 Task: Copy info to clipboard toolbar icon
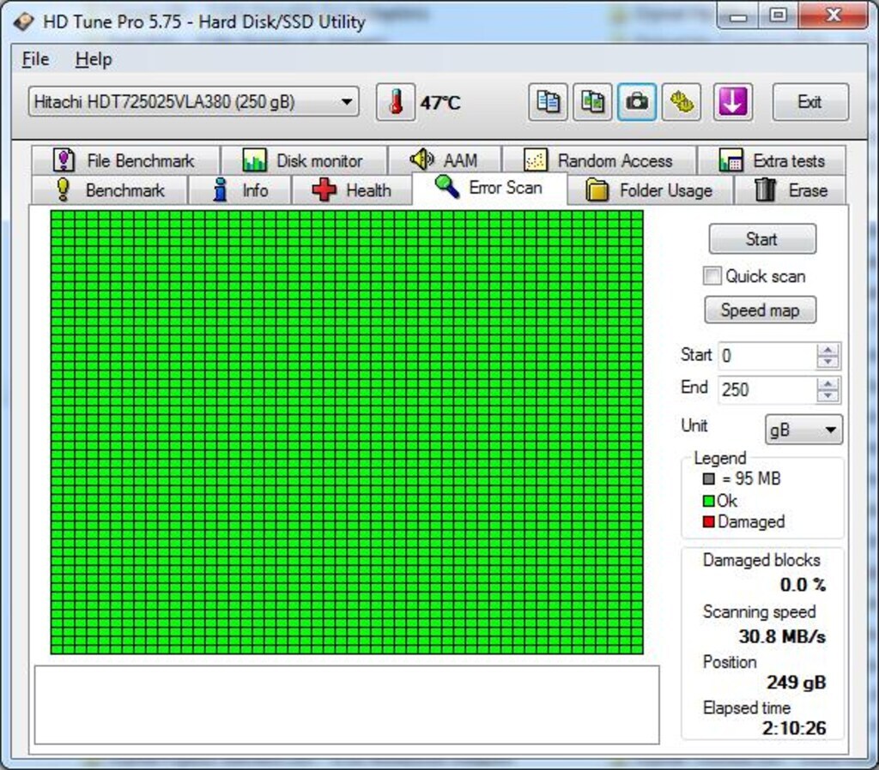[x=548, y=102]
